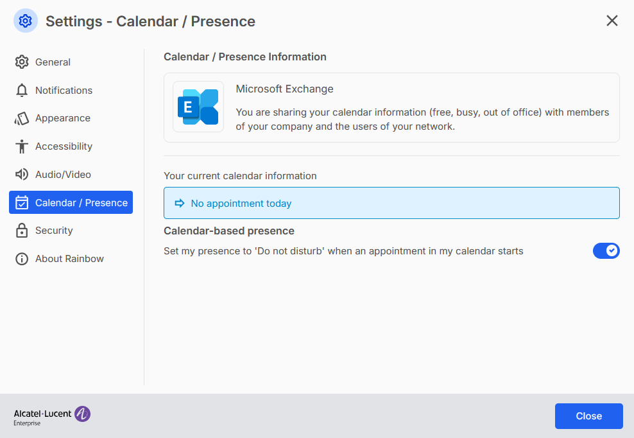Click the Calendar / Presence calendar icon
Viewport: 634px width, 438px height.
pyautogui.click(x=22, y=203)
